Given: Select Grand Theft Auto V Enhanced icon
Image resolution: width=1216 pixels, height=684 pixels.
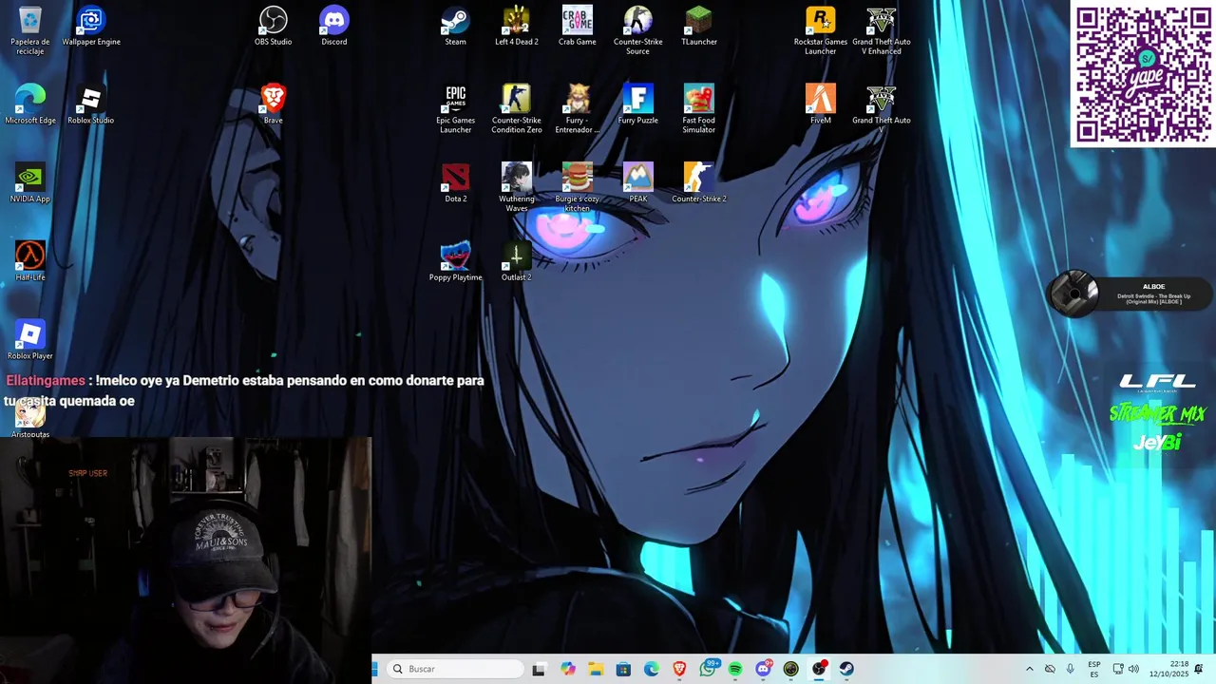Looking at the screenshot, I should [882, 30].
